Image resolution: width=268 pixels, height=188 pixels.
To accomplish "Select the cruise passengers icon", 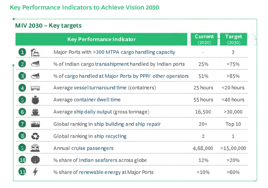I will click(35, 148).
